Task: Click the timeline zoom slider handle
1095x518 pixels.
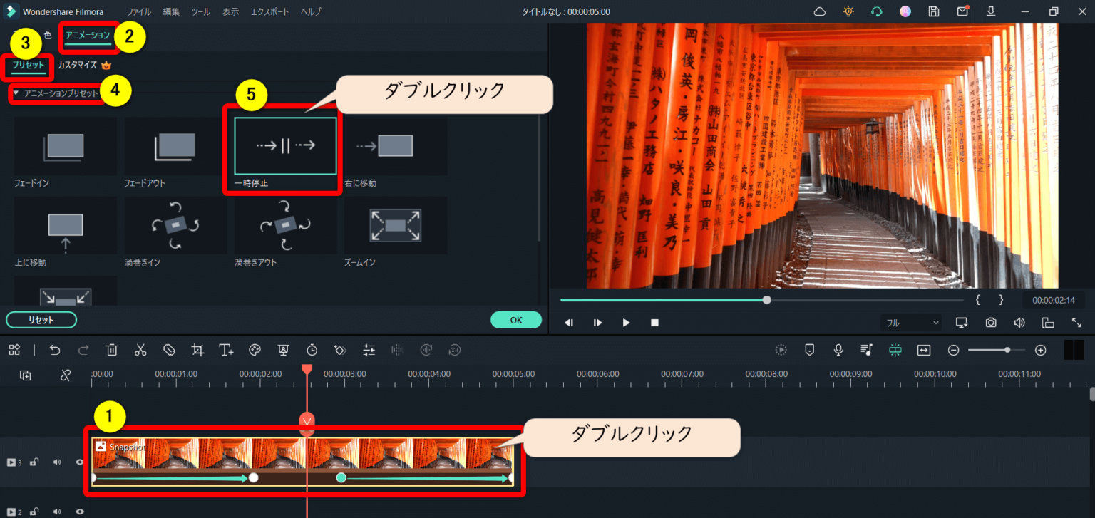Action: pos(1007,350)
